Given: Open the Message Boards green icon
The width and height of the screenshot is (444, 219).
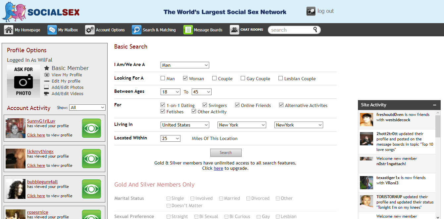Looking at the screenshot, I should point(188,30).
